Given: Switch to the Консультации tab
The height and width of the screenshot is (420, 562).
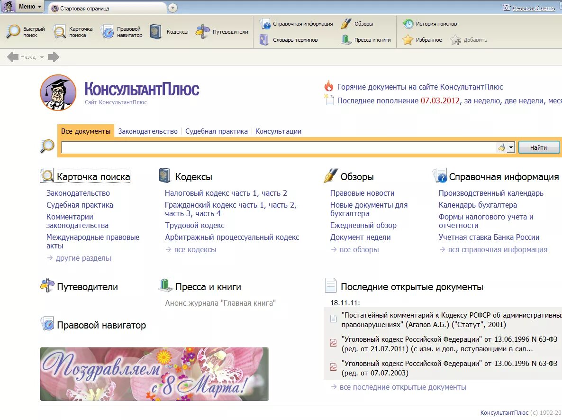Looking at the screenshot, I should coord(279,131).
